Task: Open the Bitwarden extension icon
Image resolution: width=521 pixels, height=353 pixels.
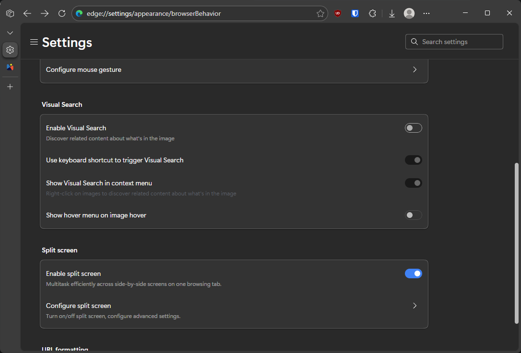Action: point(355,13)
